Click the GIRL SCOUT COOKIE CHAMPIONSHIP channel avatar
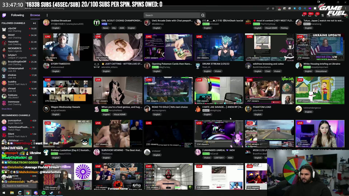 [x=97, y=22]
